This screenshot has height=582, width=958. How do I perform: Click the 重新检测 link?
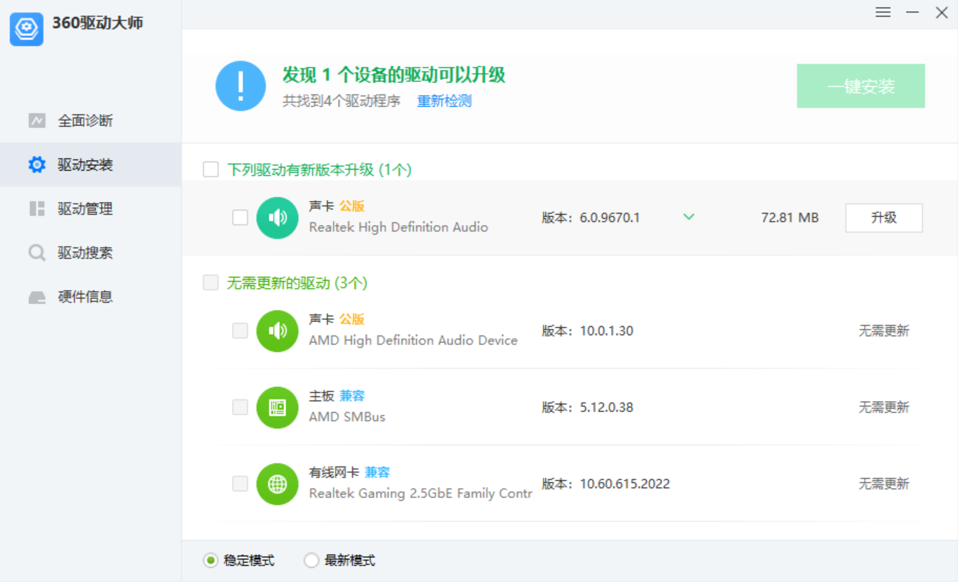click(x=444, y=101)
